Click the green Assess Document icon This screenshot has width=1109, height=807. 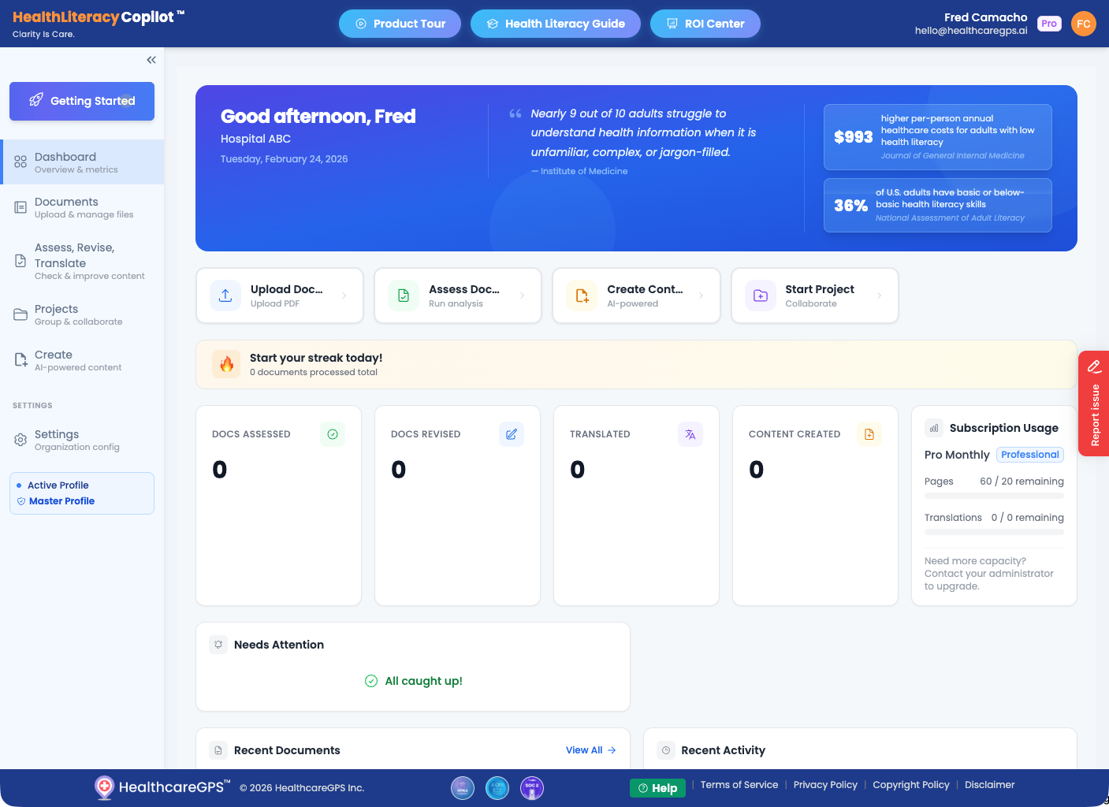click(404, 295)
